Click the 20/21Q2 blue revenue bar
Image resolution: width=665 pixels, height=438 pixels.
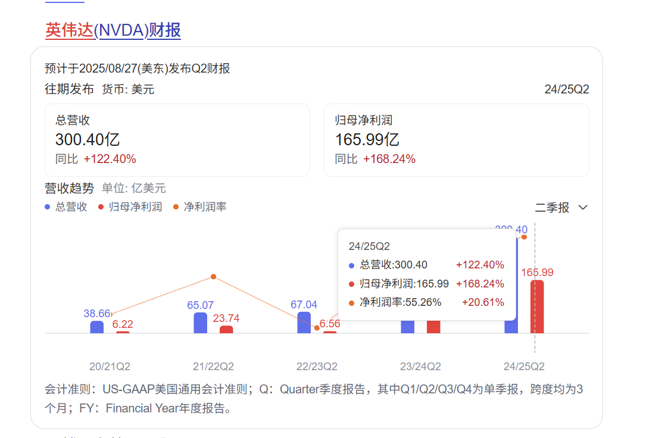pos(97,327)
